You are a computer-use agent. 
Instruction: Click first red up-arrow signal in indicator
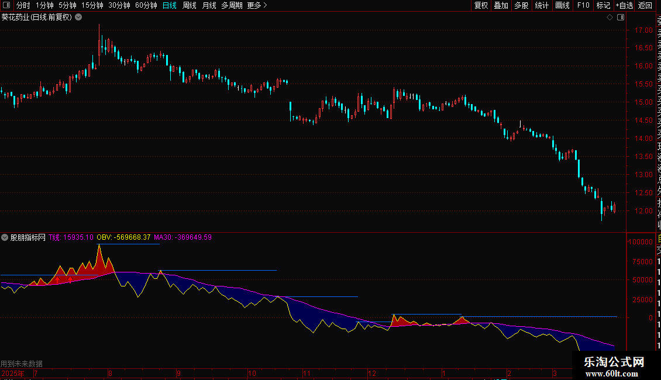click(x=57, y=280)
